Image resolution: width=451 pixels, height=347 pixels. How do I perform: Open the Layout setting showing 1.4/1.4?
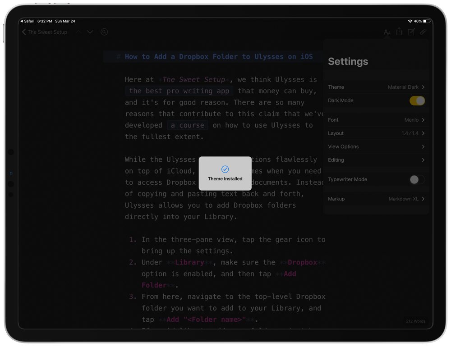point(376,133)
